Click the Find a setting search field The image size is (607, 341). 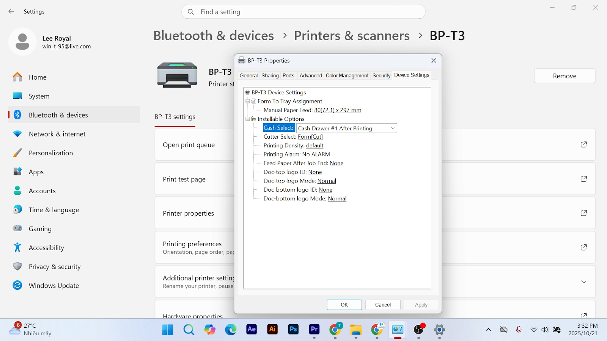point(303,12)
